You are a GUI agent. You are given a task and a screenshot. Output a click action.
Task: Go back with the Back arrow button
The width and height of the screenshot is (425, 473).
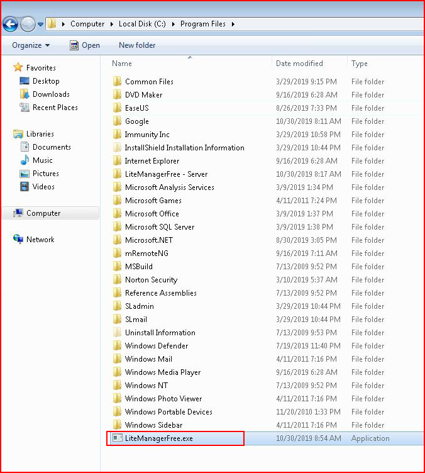(x=10, y=24)
